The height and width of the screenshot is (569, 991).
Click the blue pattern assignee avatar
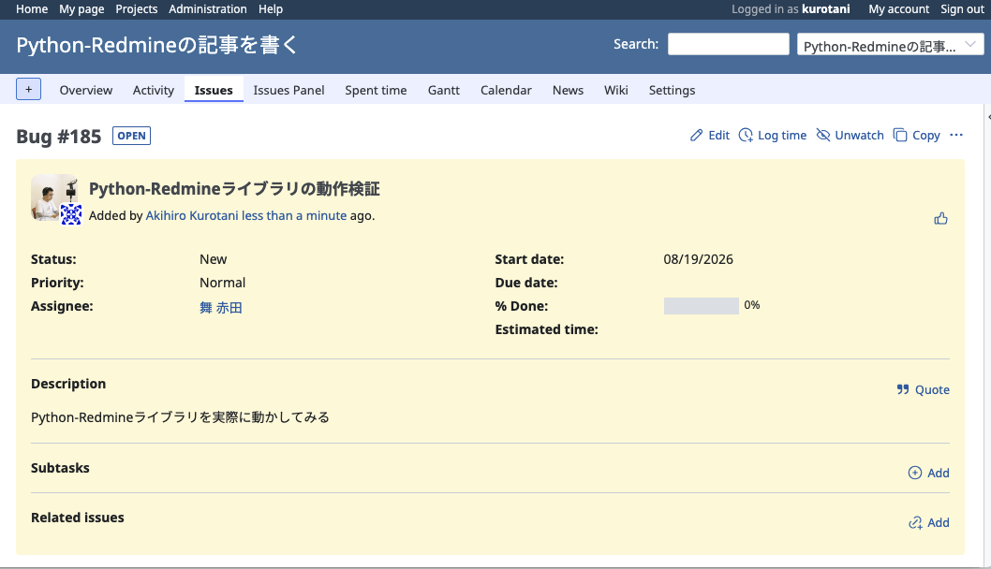point(71,214)
